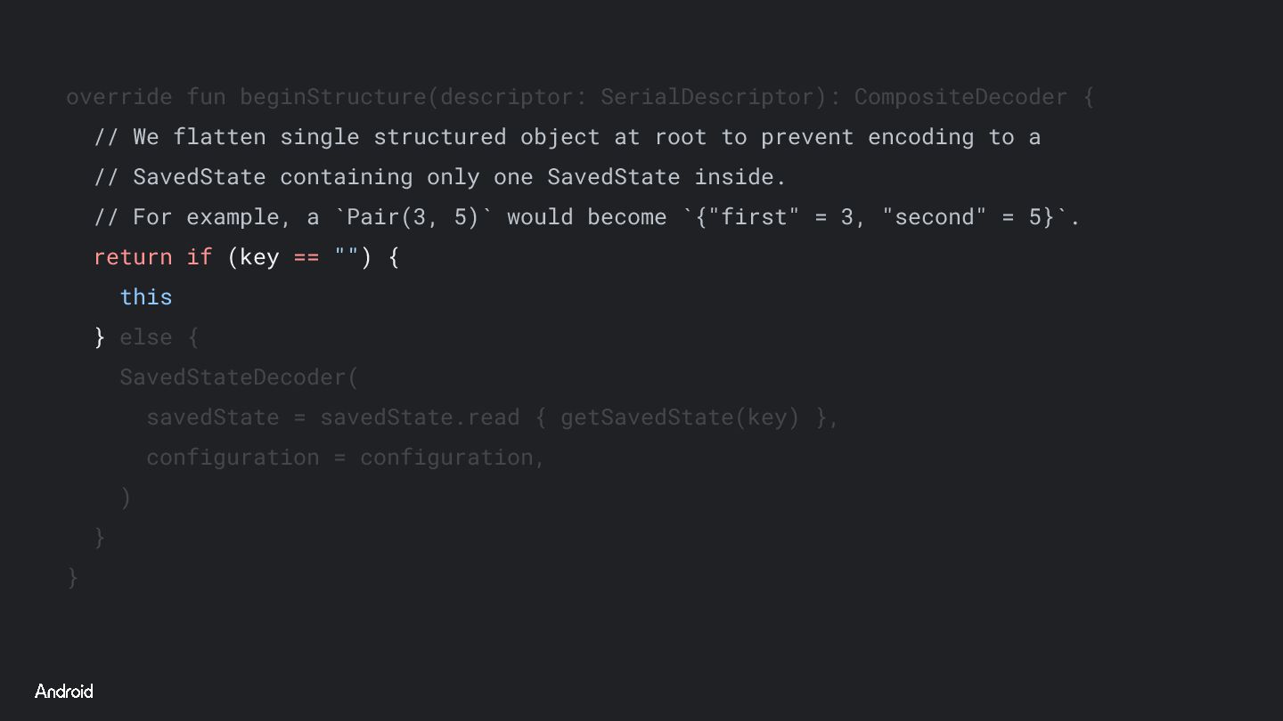Click the 'configuration = configuration,' line
Screen dimensions: 1283x721
(x=346, y=458)
